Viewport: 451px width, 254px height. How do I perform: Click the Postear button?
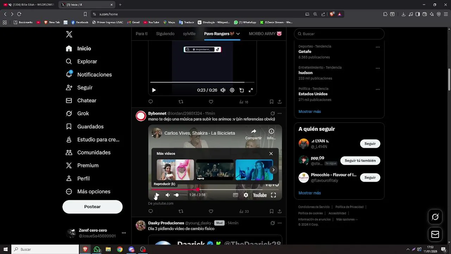pos(92,207)
